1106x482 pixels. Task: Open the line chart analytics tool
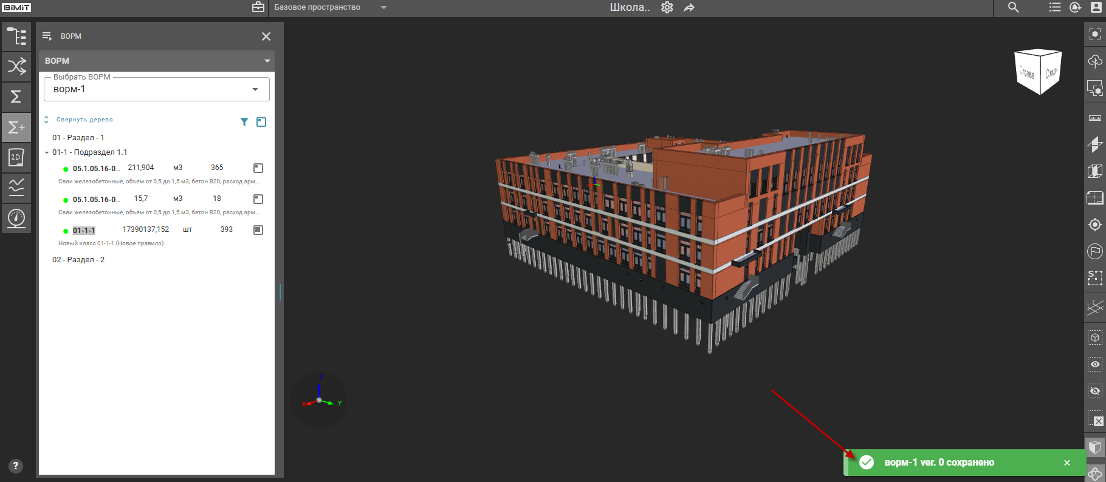pos(16,188)
